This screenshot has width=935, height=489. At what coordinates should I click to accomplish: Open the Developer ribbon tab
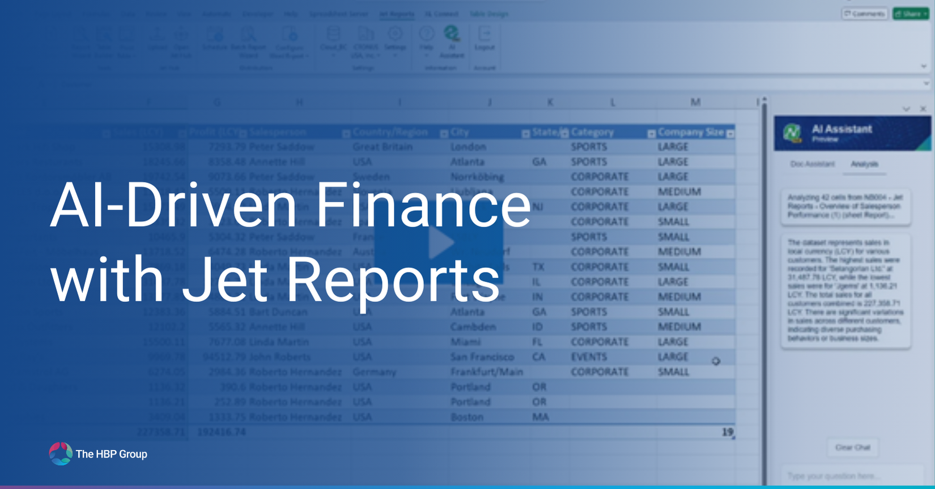pyautogui.click(x=258, y=14)
